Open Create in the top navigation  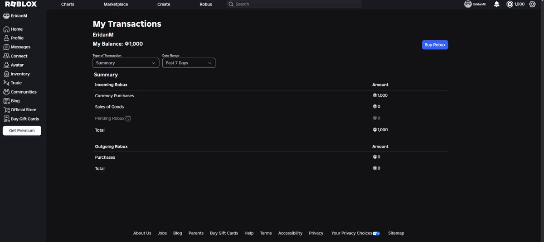[x=164, y=4]
